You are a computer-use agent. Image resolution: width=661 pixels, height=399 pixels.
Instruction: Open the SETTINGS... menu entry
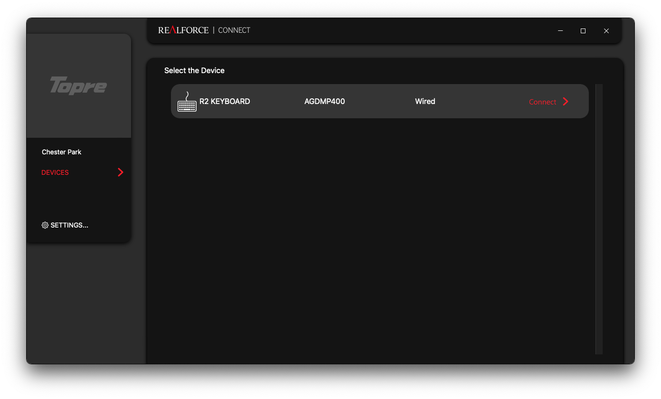69,225
